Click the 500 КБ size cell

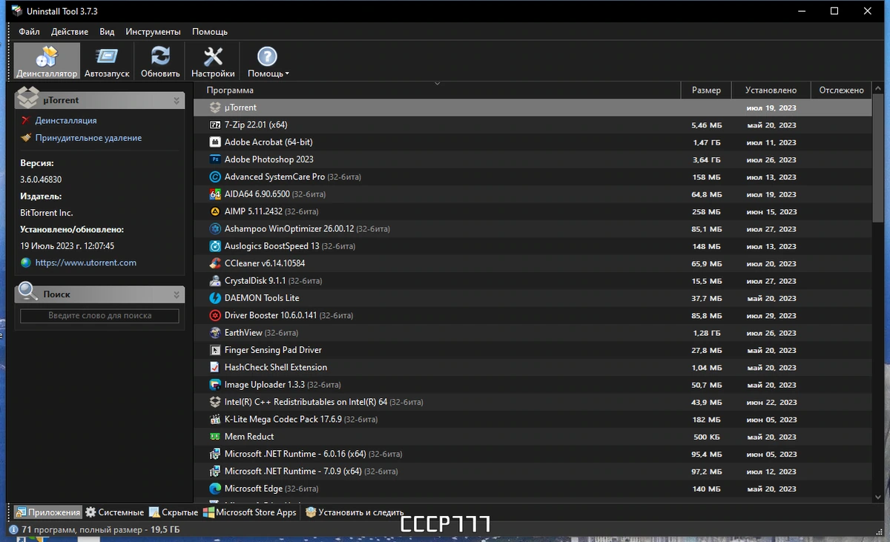point(707,437)
